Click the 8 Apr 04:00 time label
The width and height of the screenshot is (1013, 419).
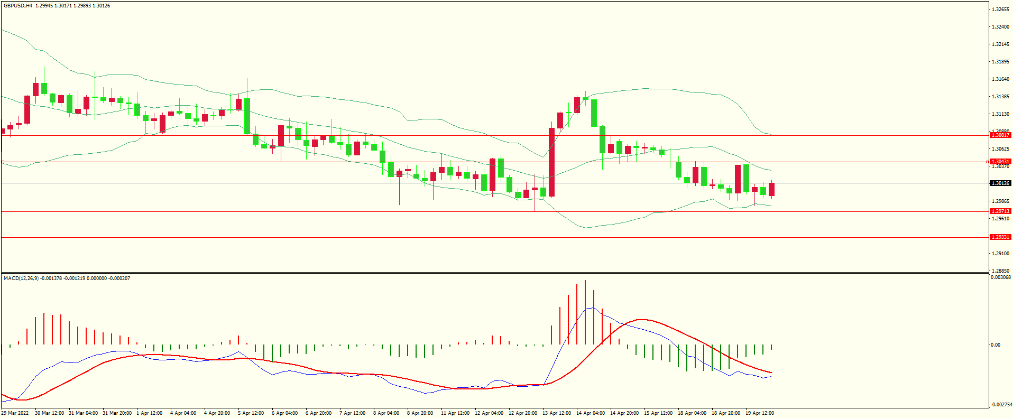(386, 413)
